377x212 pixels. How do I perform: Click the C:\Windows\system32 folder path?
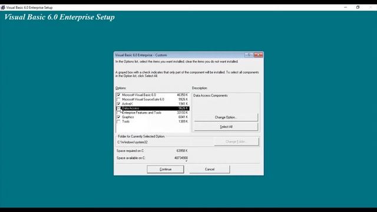[133, 143]
